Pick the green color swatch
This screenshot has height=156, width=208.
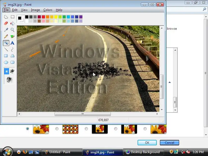[64, 17]
